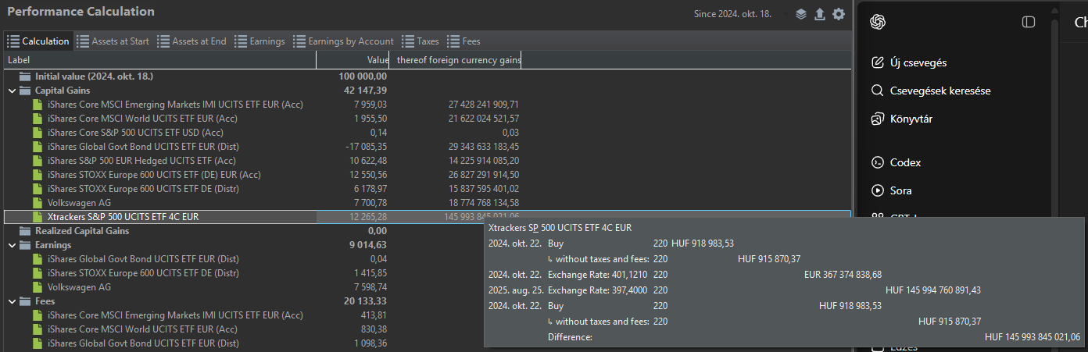Click the Initial value amount 100 000,00

point(363,76)
